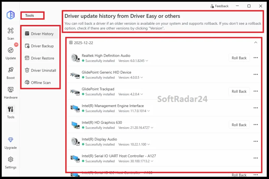Roll Back Realtek High Definition Audio driver
Image resolution: width=269 pixels, height=179 pixels.
(x=239, y=58)
